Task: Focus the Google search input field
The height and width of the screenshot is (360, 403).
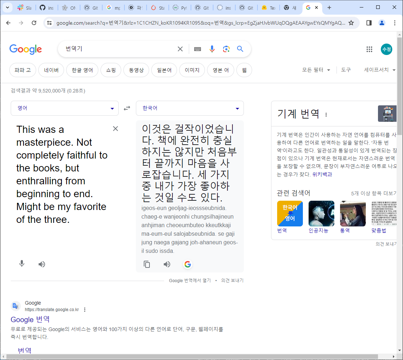Action: coord(119,49)
